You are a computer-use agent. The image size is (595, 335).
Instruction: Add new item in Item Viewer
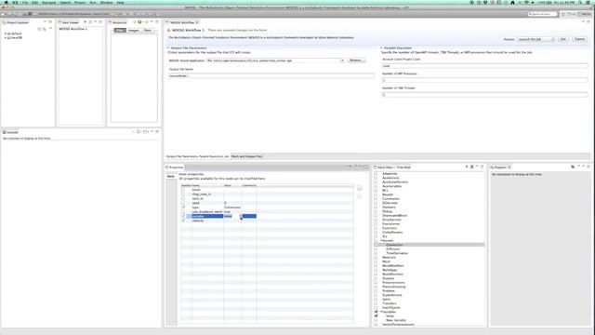(85, 22)
